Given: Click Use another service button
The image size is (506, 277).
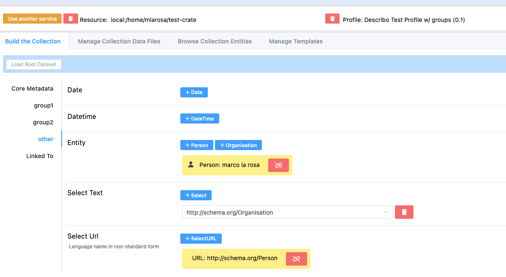Looking at the screenshot, I should [32, 19].
